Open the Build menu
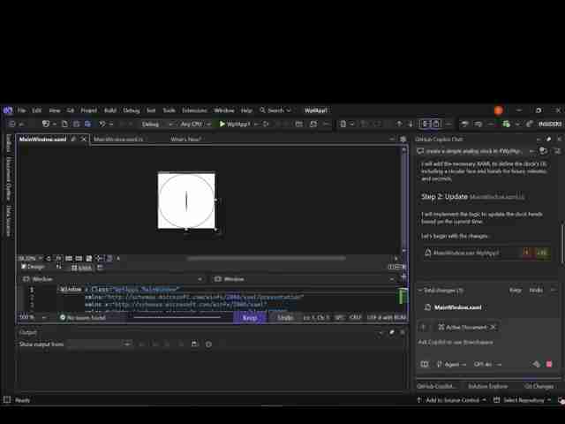 [110, 110]
